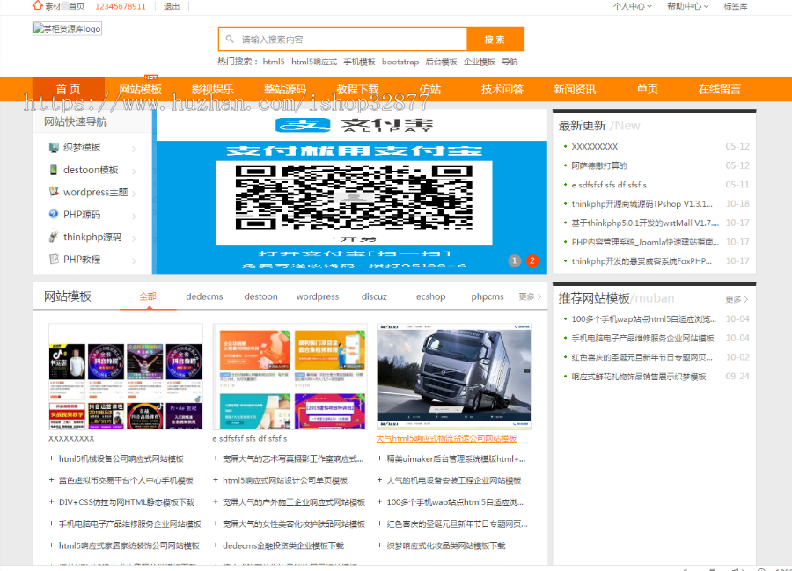
Task: Open 技术问答 in main navigation
Action: tap(502, 90)
